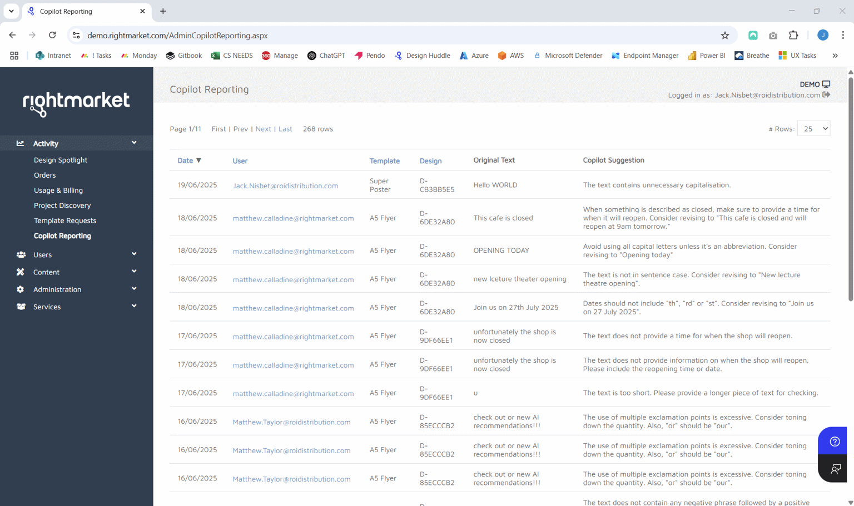Click the logout icon beside logged-in email
This screenshot has height=506, width=854.
tap(826, 95)
